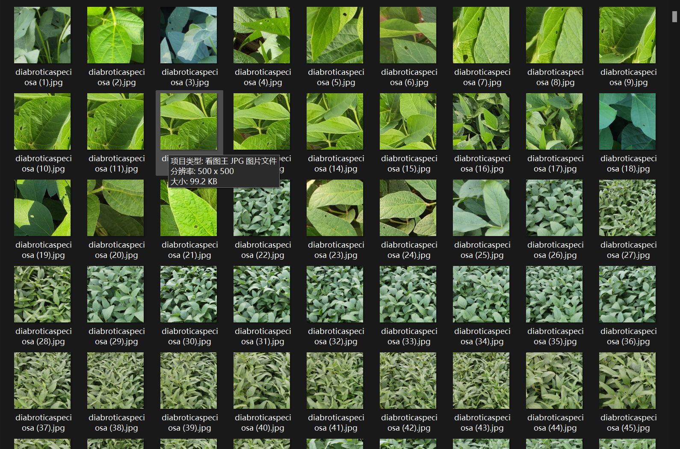Select diabroticaspeciosa (10).jpg image

(x=42, y=121)
